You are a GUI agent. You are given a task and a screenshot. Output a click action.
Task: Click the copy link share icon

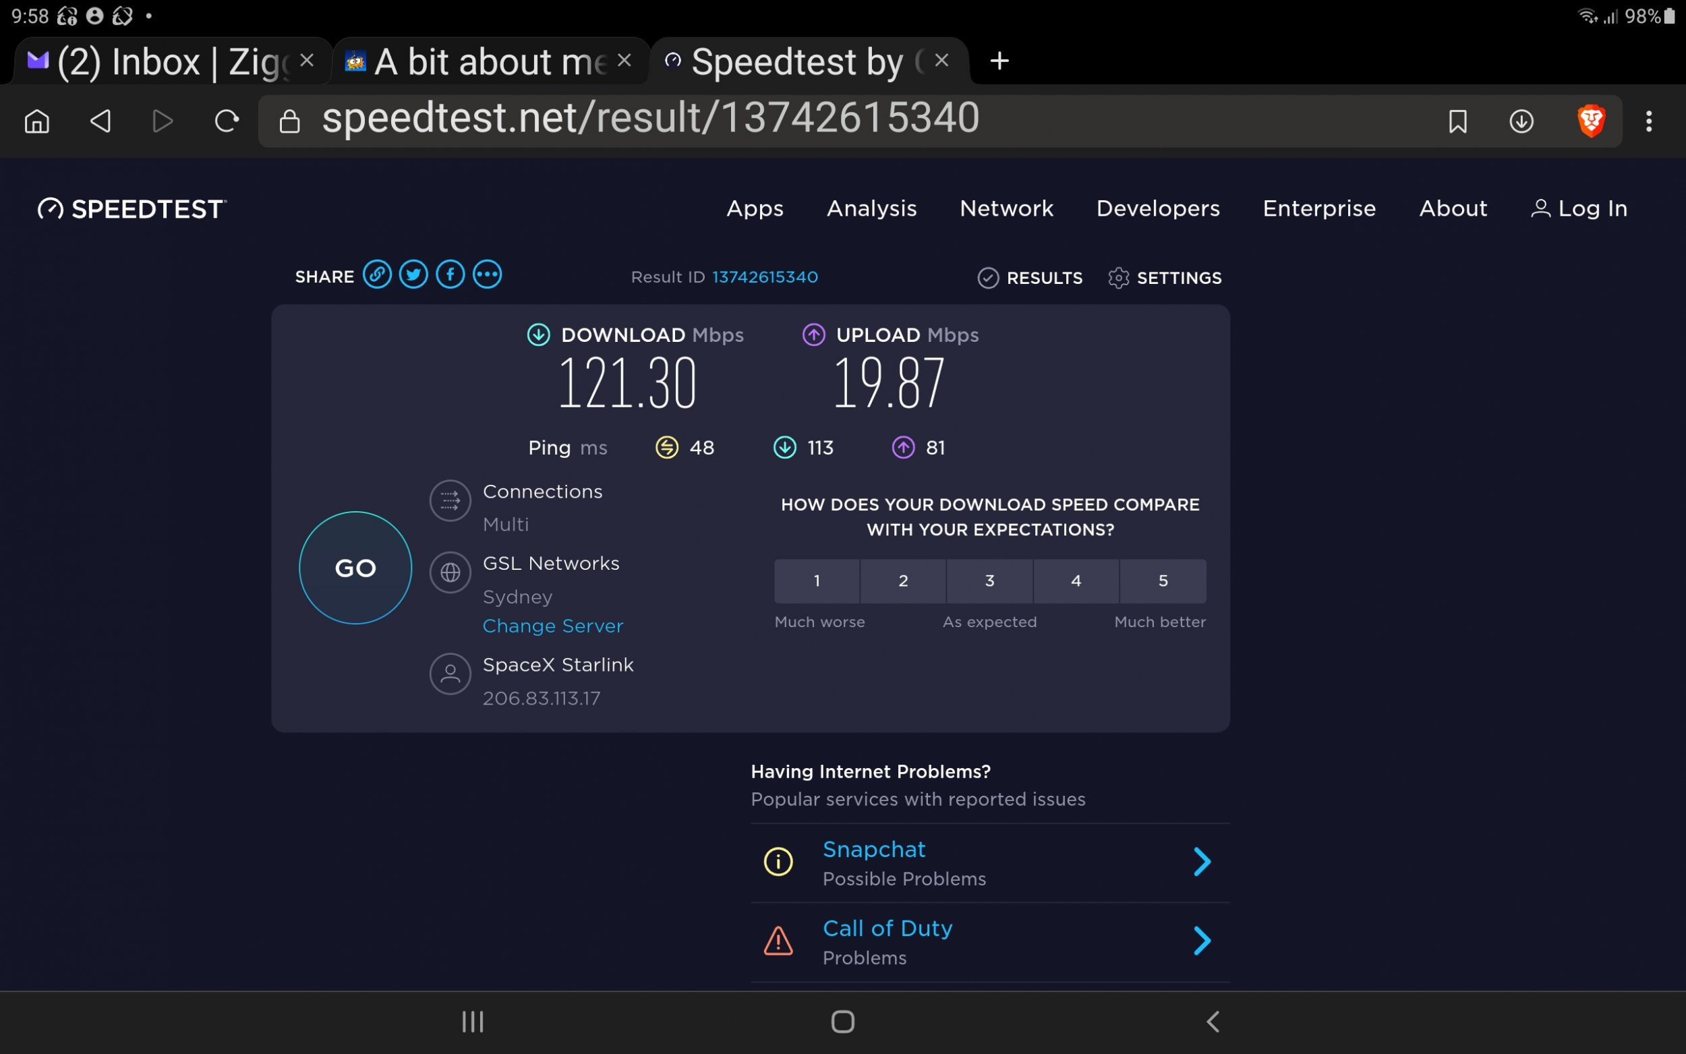pyautogui.click(x=377, y=274)
